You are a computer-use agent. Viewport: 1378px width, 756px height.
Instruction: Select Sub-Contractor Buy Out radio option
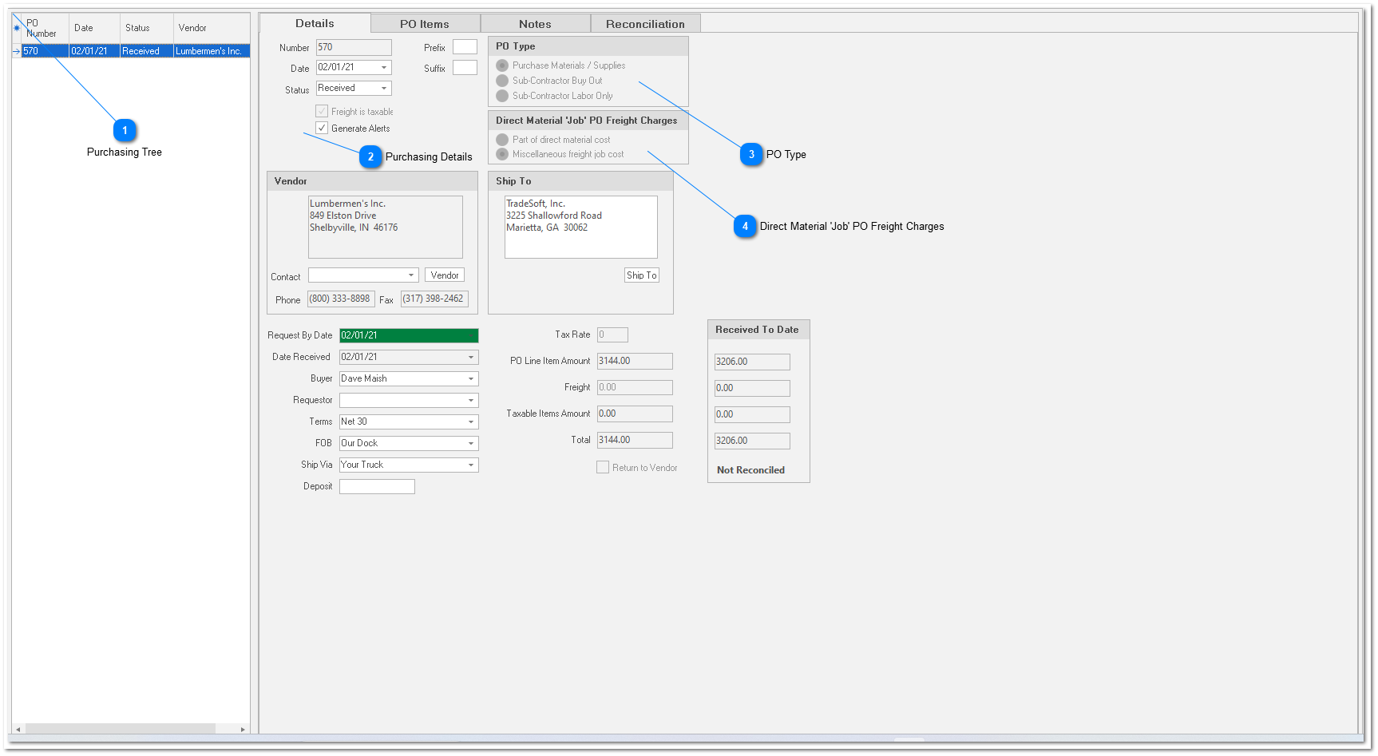click(x=502, y=81)
